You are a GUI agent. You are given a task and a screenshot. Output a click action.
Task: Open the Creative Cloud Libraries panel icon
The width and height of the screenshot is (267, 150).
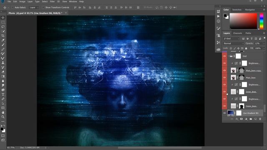(x=218, y=50)
